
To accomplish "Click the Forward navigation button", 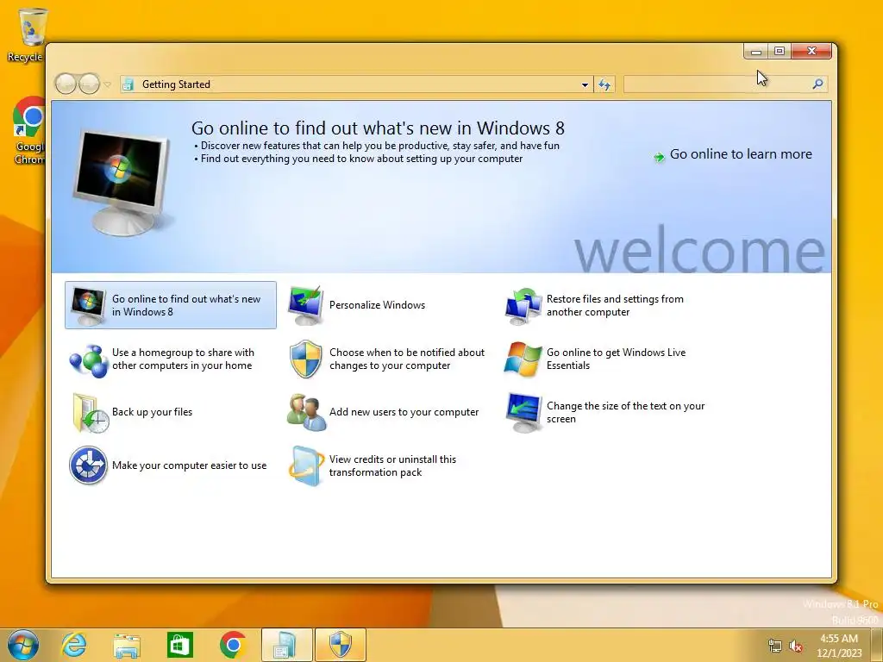I will coord(89,84).
